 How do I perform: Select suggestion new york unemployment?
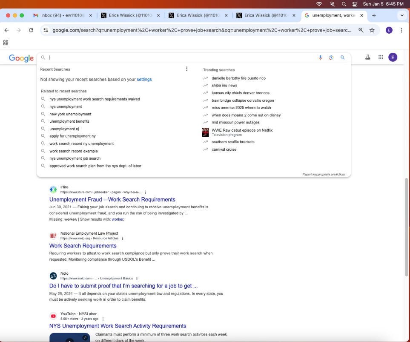70,114
